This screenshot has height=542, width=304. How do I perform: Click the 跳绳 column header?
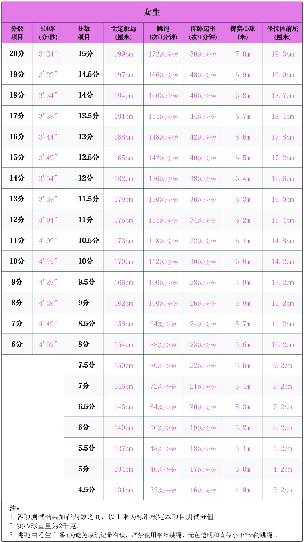(163, 33)
